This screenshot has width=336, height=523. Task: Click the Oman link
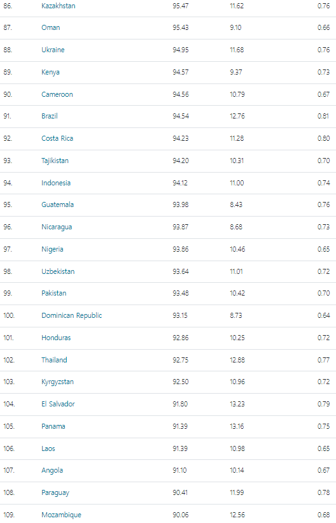51,27
